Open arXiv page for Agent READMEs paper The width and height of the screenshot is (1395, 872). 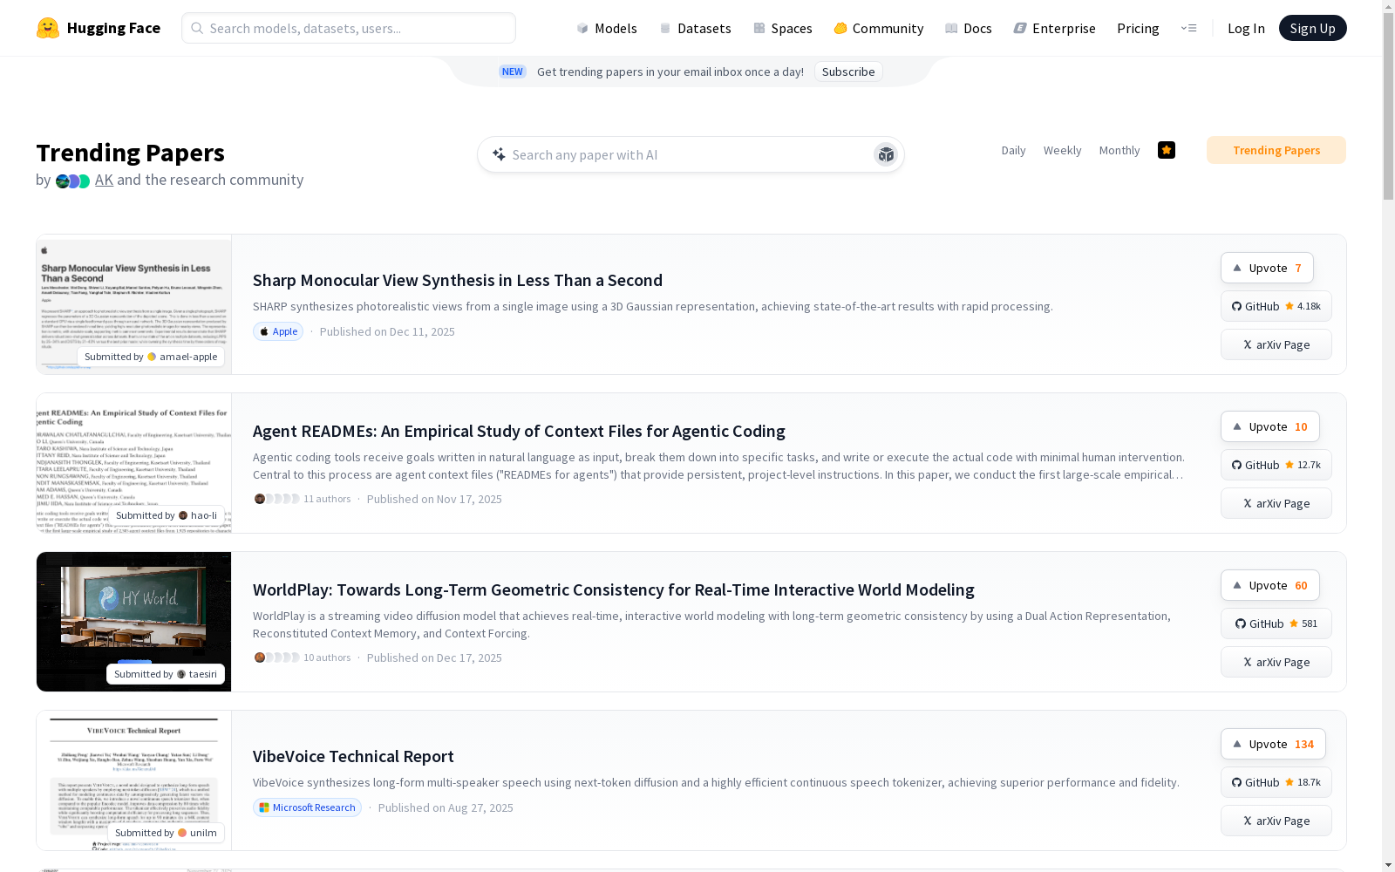click(x=1276, y=503)
